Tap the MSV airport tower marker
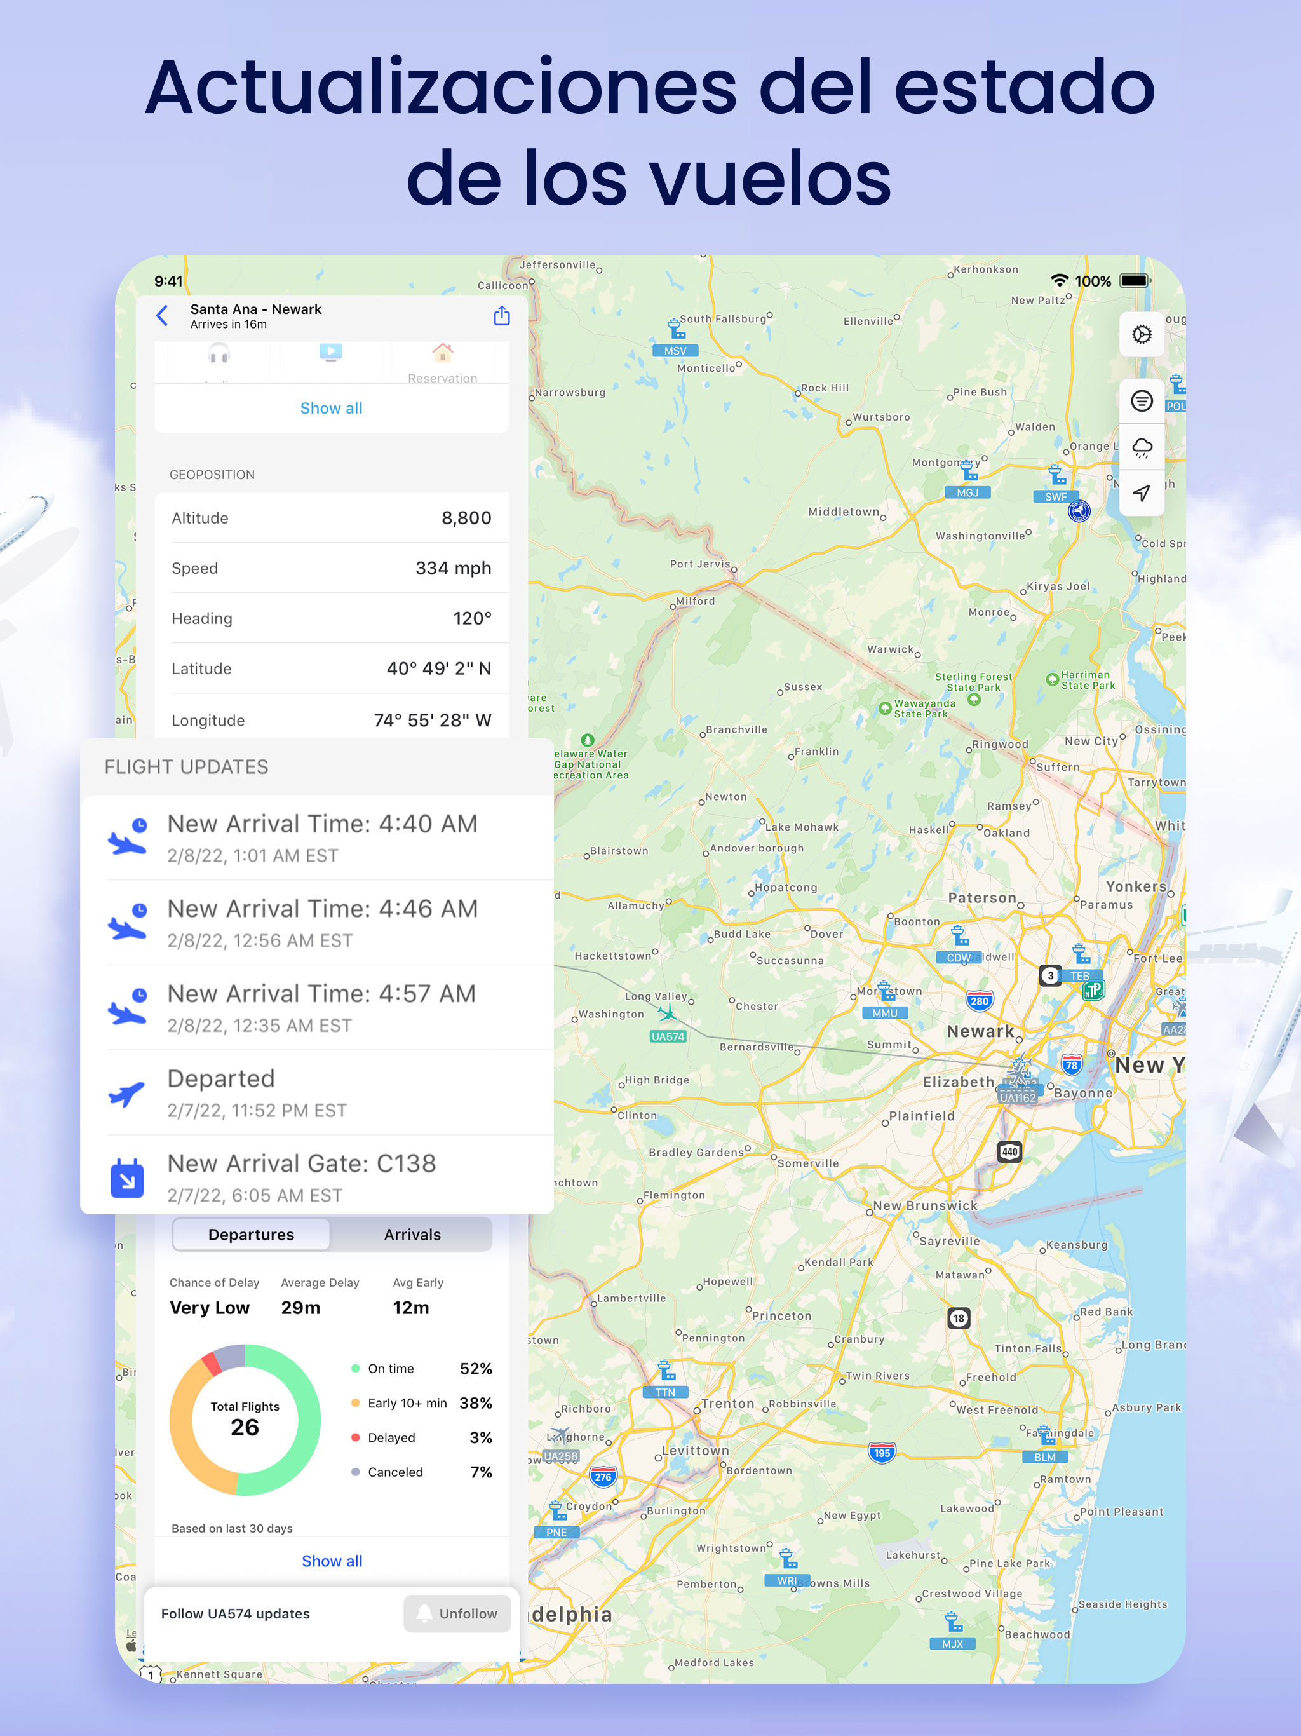This screenshot has width=1301, height=1736. point(675,329)
